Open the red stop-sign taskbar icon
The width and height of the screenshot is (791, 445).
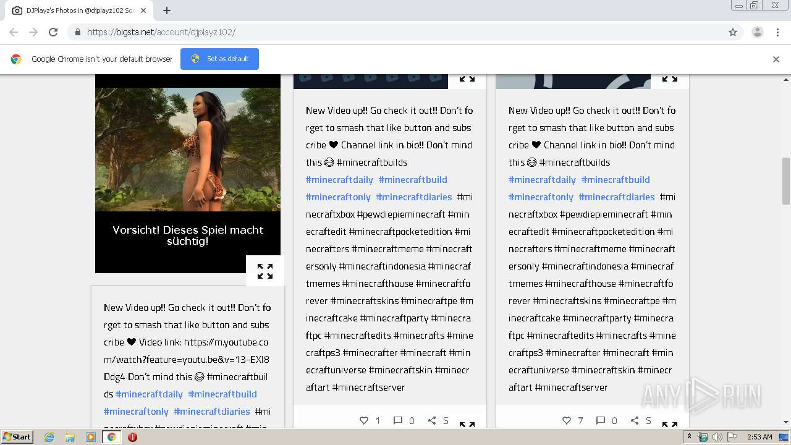(x=132, y=437)
